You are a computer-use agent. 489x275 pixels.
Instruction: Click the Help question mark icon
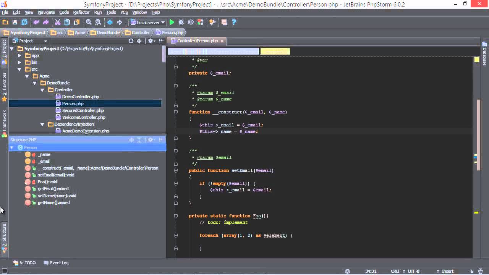click(x=234, y=23)
